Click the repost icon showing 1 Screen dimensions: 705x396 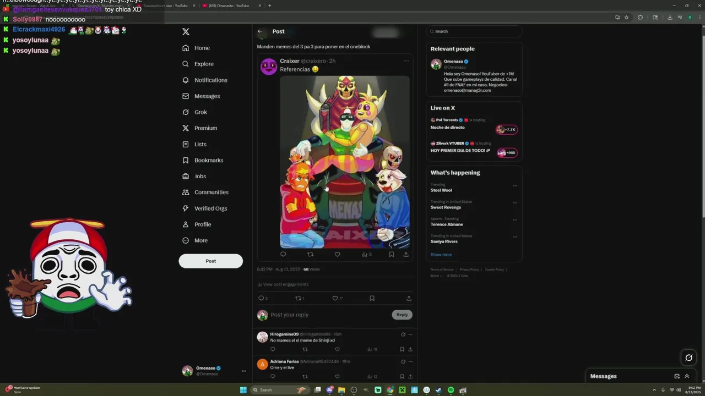coord(299,298)
